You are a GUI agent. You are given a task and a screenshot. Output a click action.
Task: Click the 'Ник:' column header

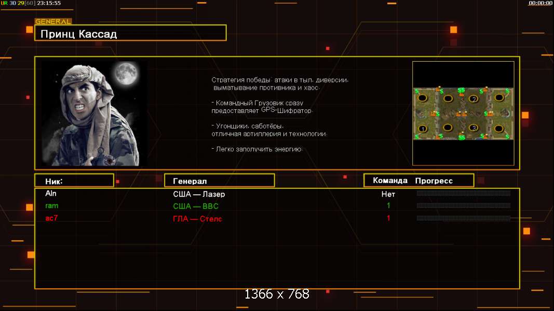tap(74, 180)
